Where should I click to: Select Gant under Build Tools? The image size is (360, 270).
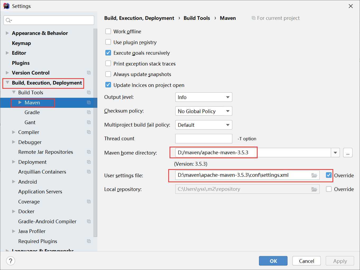[30, 122]
